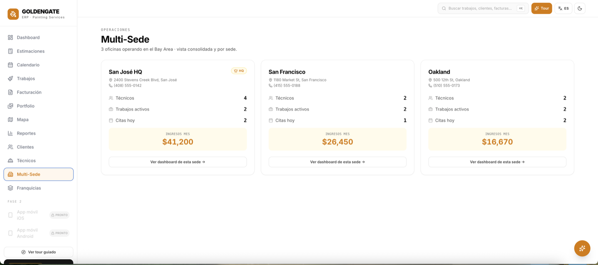Open the Técnicos hard hat icon
This screenshot has height=265, width=598.
tap(10, 161)
